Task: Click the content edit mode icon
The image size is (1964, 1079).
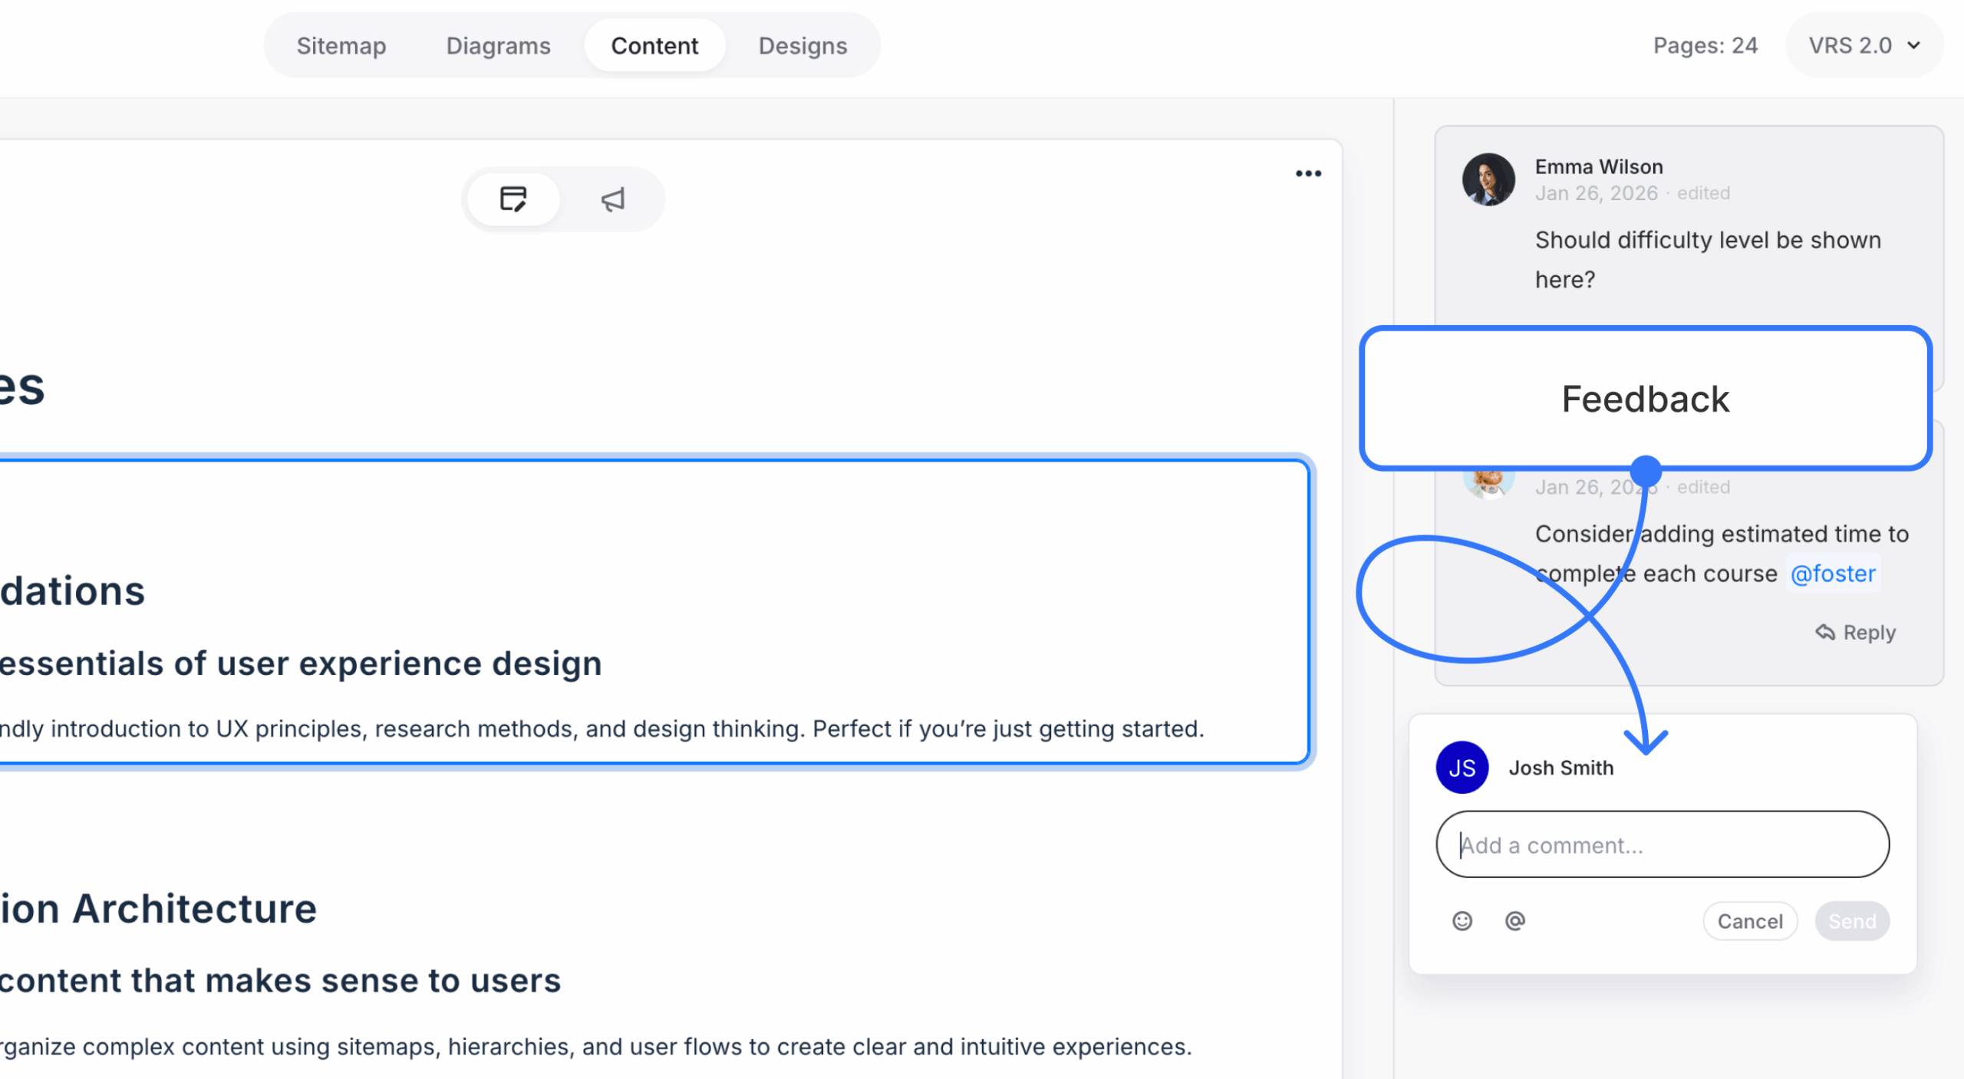Action: pyautogui.click(x=513, y=199)
